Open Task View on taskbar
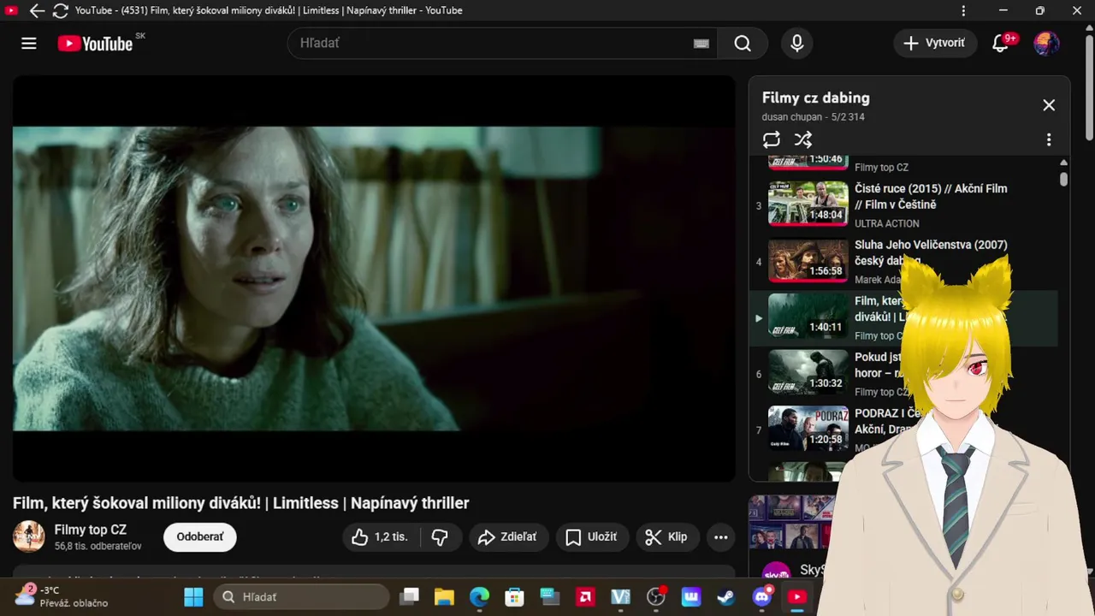The image size is (1095, 616). tap(410, 596)
